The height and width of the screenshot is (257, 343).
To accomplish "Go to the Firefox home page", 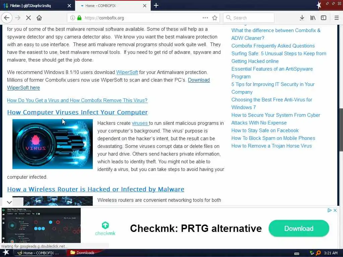I will pyautogui.click(x=39, y=18).
